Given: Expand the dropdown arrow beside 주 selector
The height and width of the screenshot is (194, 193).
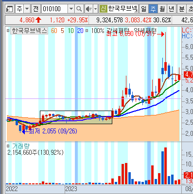Looking at the screenshot, I should (x=27, y=9).
